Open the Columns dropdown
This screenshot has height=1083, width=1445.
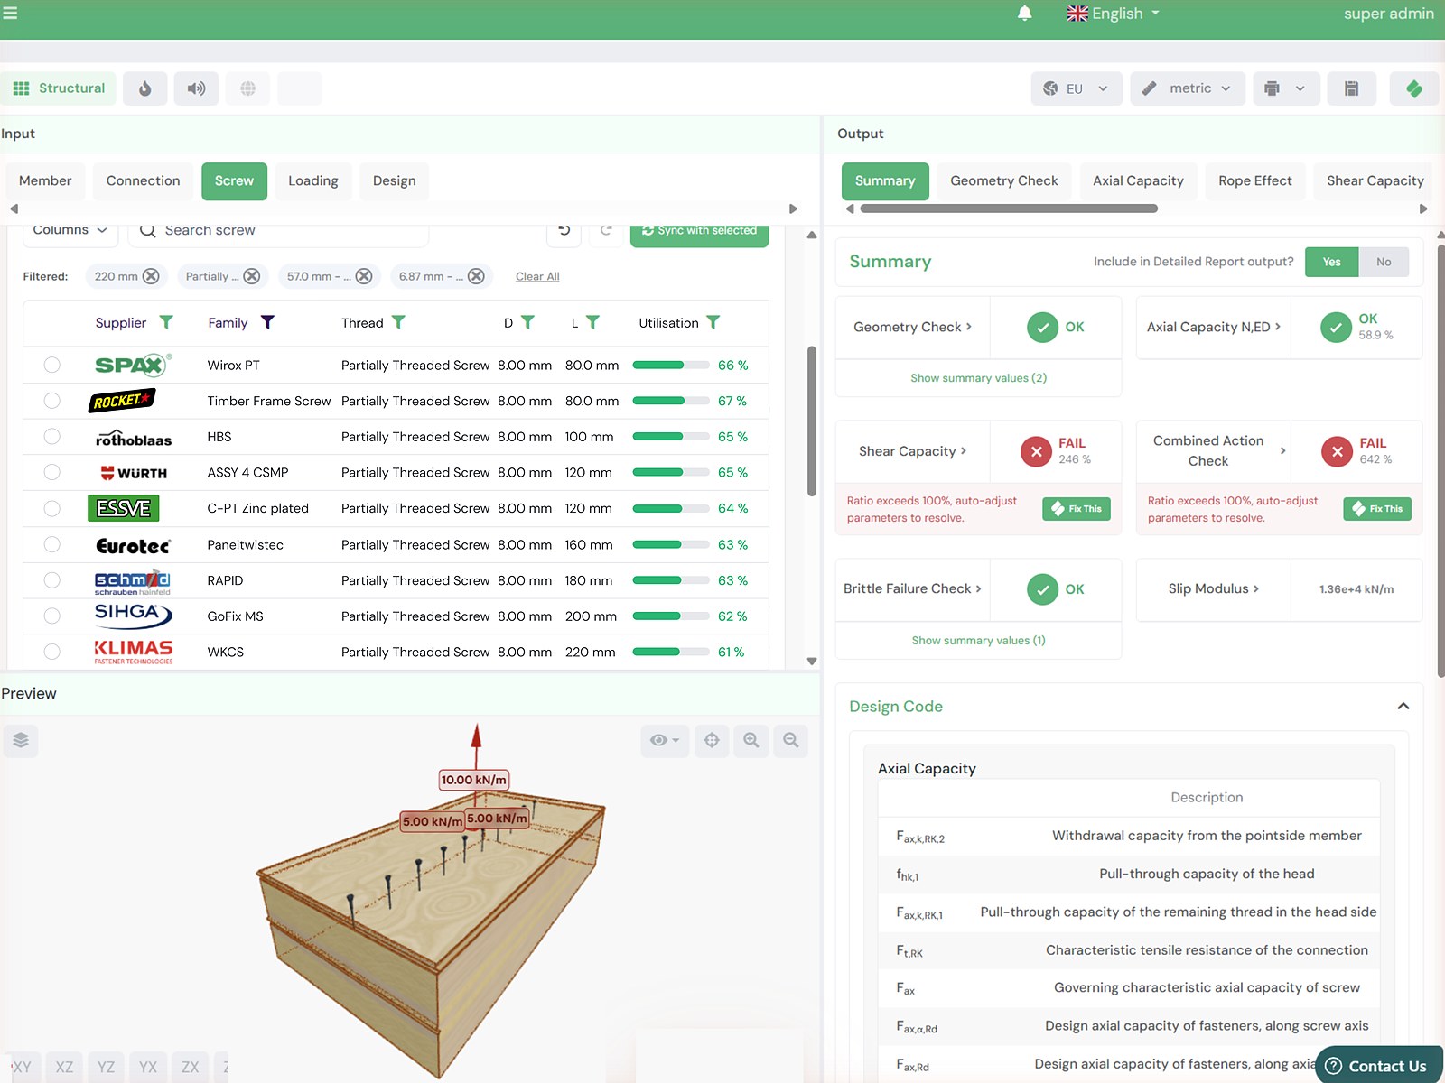(x=70, y=230)
